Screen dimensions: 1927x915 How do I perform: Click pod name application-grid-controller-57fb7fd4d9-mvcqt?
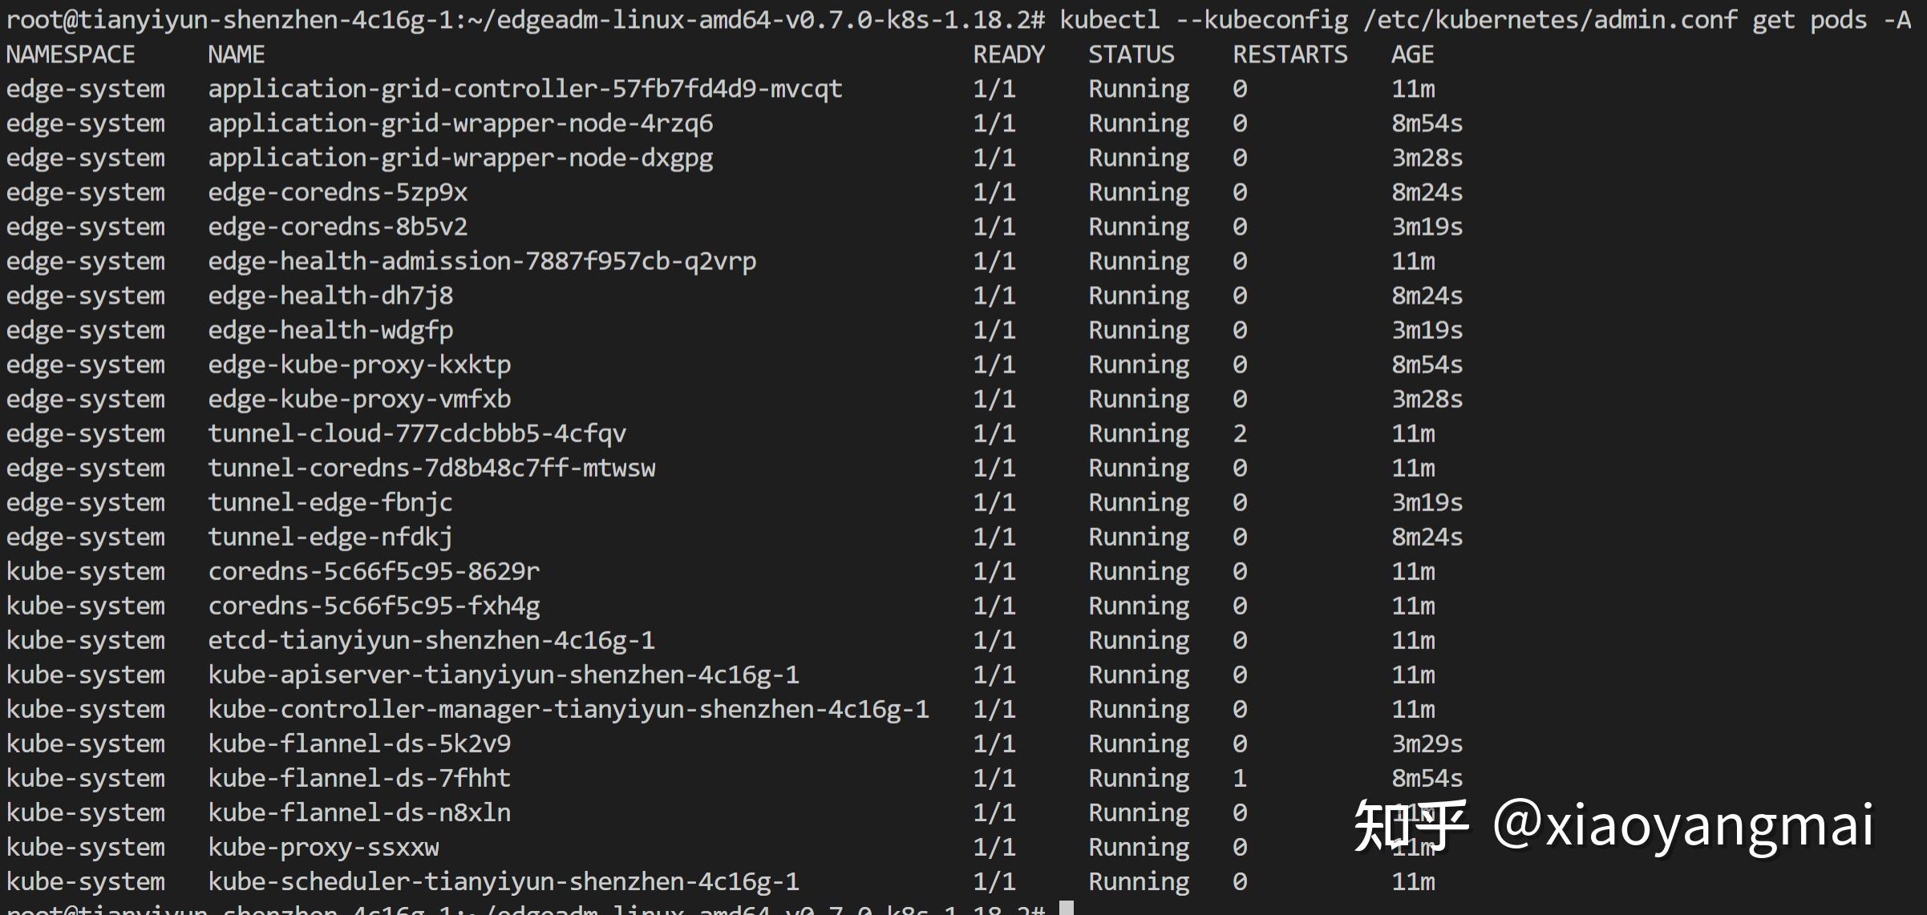point(525,89)
